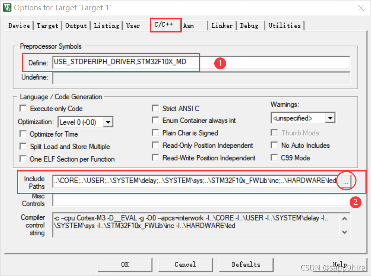The height and width of the screenshot is (276, 371).
Task: Confirm settings with OK button
Action: click(125, 265)
